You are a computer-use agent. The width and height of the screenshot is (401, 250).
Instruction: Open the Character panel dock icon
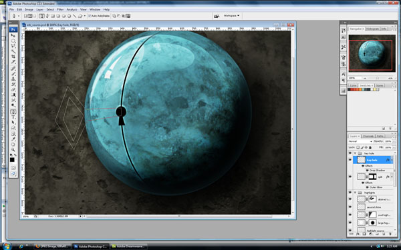pyautogui.click(x=344, y=74)
